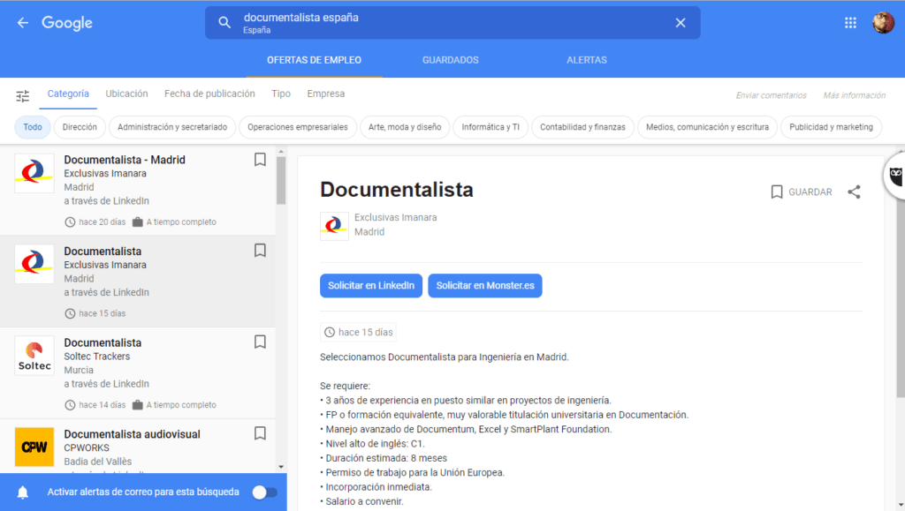Image resolution: width=905 pixels, height=511 pixels.
Task: Enable email alerts toggle for this search
Action: click(265, 492)
